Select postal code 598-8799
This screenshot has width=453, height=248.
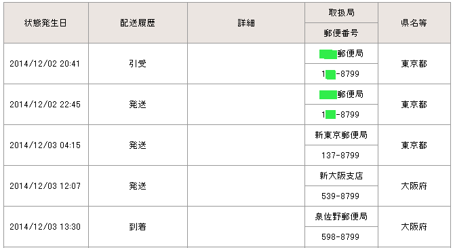[x=341, y=237]
